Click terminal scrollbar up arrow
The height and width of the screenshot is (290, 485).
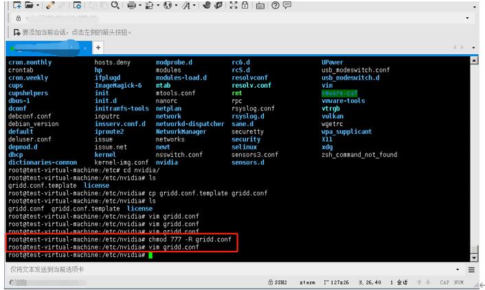click(473, 61)
